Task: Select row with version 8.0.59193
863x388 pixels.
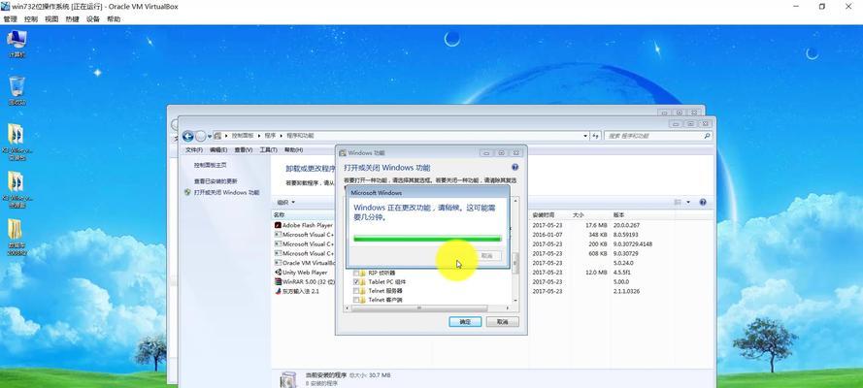Action: pos(492,235)
